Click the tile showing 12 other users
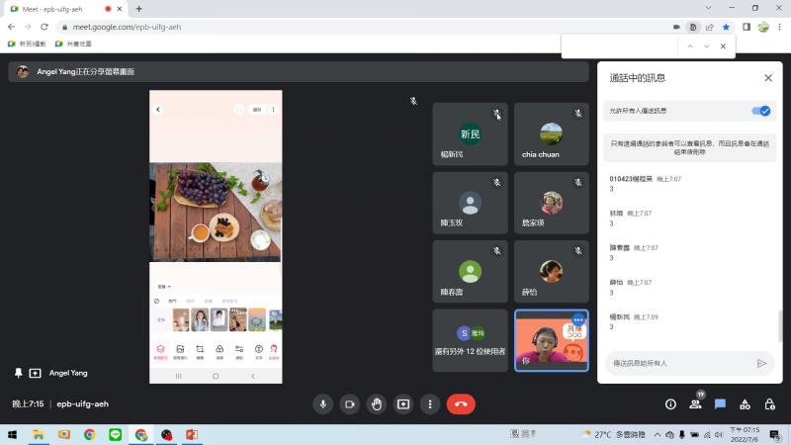The width and height of the screenshot is (791, 445). [x=470, y=341]
